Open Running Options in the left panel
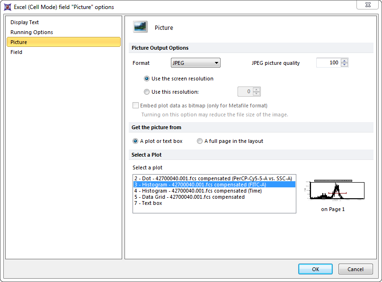382x282 pixels. click(32, 32)
